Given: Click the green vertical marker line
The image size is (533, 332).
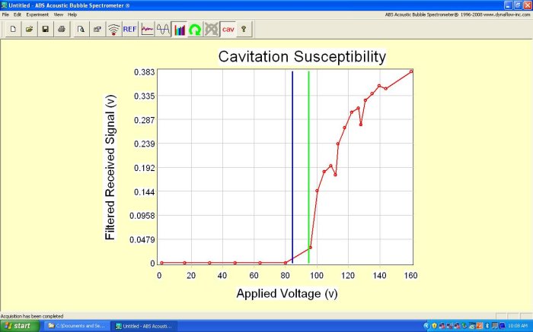Looking at the screenshot, I should point(308,152).
